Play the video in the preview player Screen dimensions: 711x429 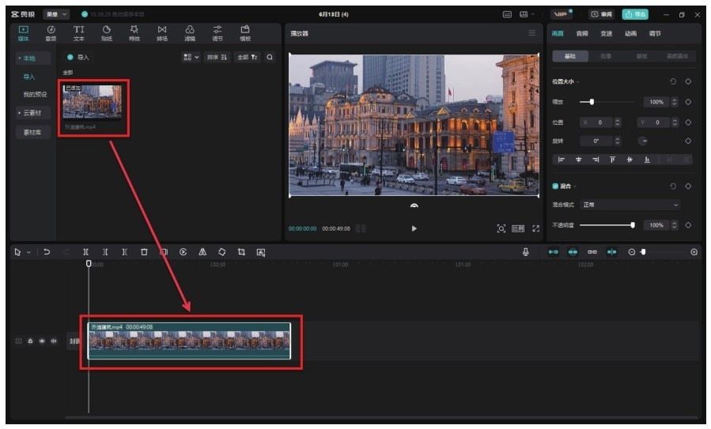tap(414, 228)
